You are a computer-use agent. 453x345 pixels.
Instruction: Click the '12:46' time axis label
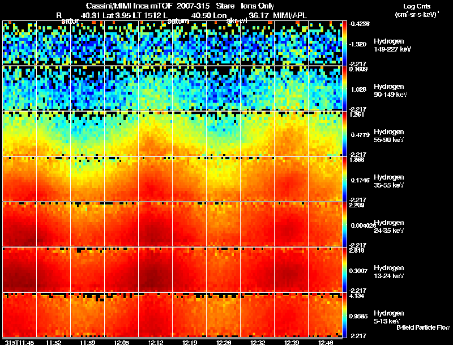(x=326, y=343)
